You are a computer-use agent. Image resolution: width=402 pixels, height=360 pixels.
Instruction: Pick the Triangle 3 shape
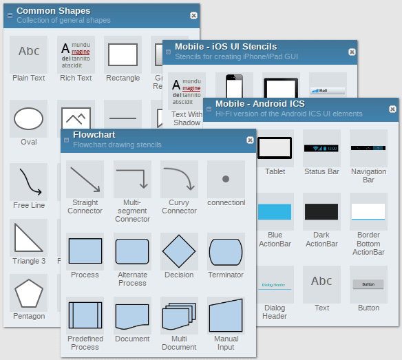click(x=28, y=237)
